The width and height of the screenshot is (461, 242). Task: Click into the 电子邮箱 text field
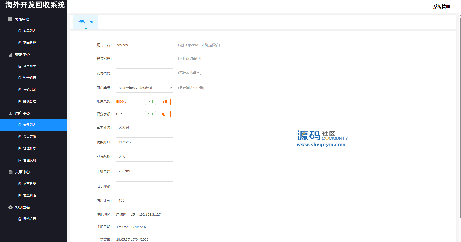(145, 186)
